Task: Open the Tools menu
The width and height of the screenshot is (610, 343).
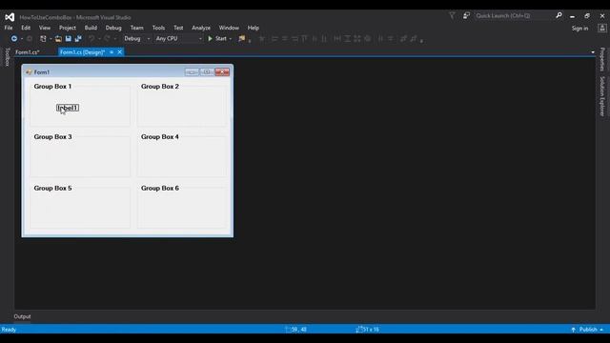Action: point(158,28)
